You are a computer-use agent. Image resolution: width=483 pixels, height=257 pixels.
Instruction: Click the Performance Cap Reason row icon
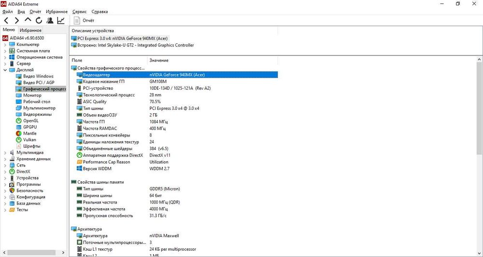pyautogui.click(x=80, y=162)
